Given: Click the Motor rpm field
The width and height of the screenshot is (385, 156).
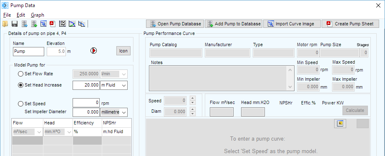Looking at the screenshot, I should tap(308, 53).
